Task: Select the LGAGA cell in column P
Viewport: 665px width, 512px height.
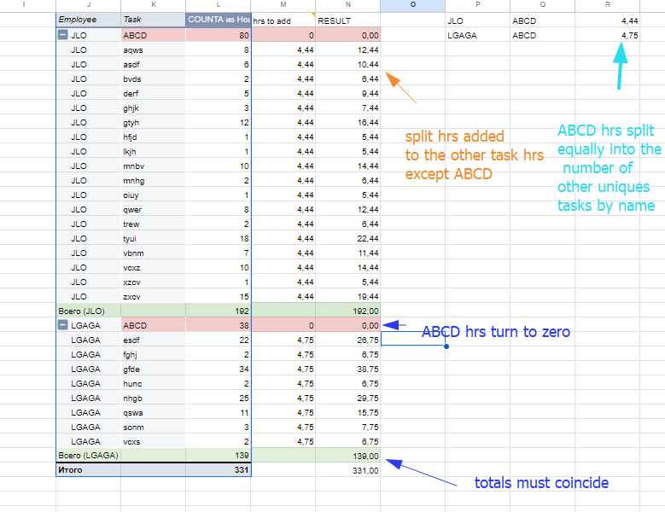Action: click(x=477, y=35)
